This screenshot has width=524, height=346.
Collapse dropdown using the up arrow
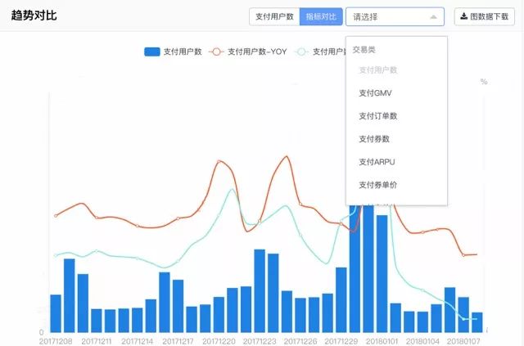pyautogui.click(x=433, y=16)
